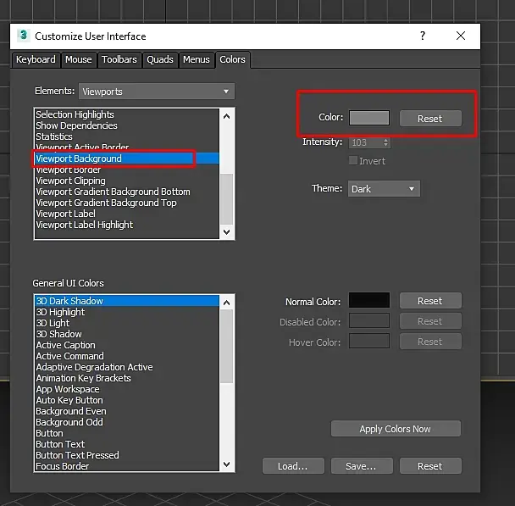The height and width of the screenshot is (506, 515).
Task: Select Active Command list item
Action: (127, 356)
